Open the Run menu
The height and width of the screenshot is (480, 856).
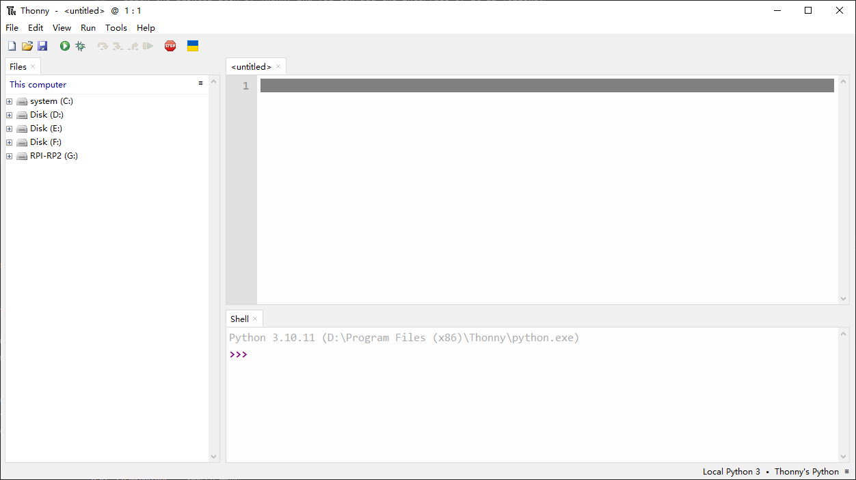(88, 28)
